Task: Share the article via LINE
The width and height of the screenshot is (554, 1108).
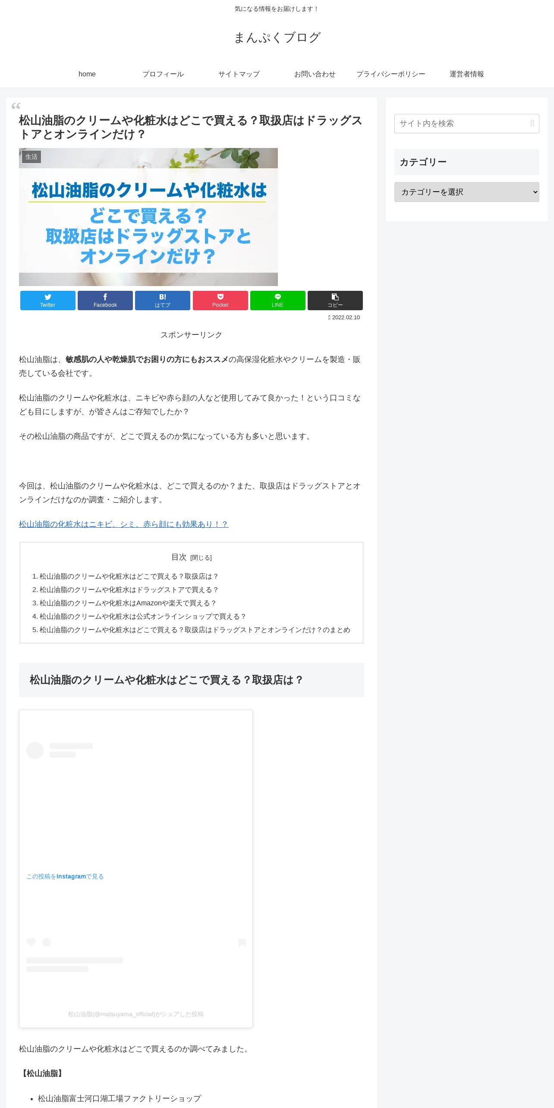Action: (278, 300)
